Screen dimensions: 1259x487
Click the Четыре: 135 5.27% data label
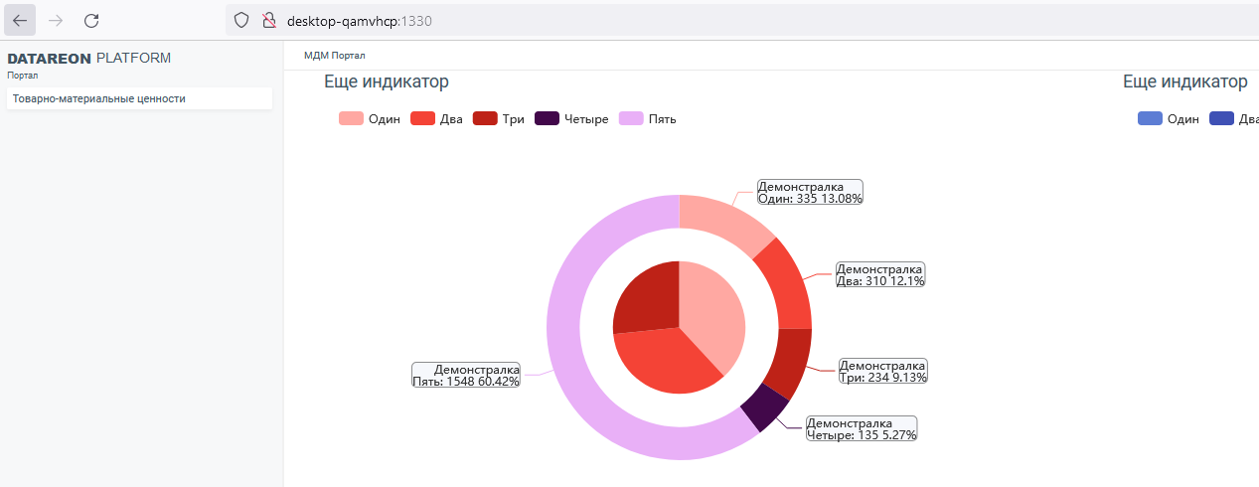pyautogui.click(x=861, y=429)
